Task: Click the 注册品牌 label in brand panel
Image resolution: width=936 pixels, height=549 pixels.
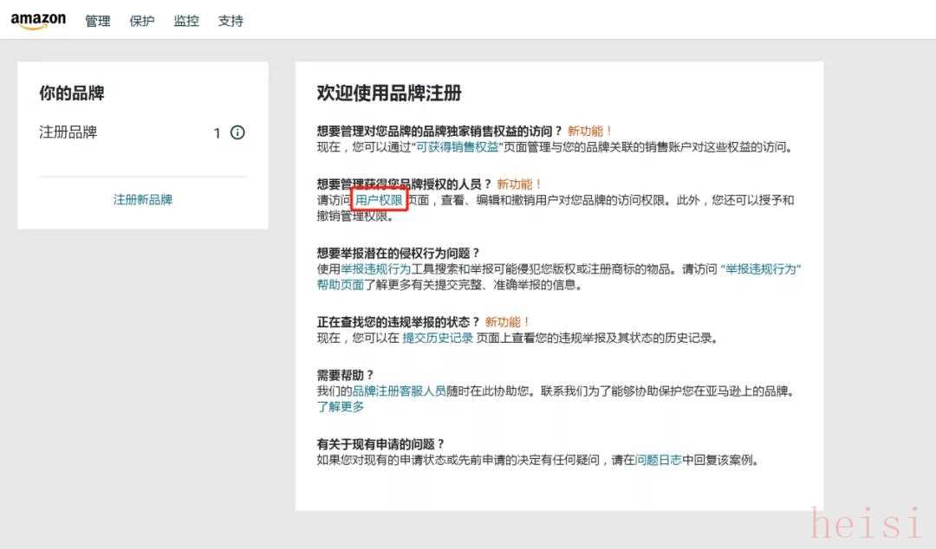Action: (x=68, y=132)
